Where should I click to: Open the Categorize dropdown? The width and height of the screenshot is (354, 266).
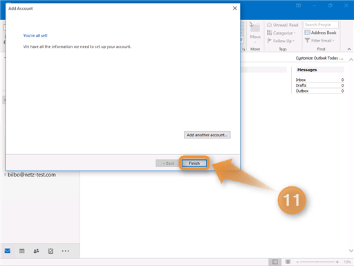(x=281, y=33)
